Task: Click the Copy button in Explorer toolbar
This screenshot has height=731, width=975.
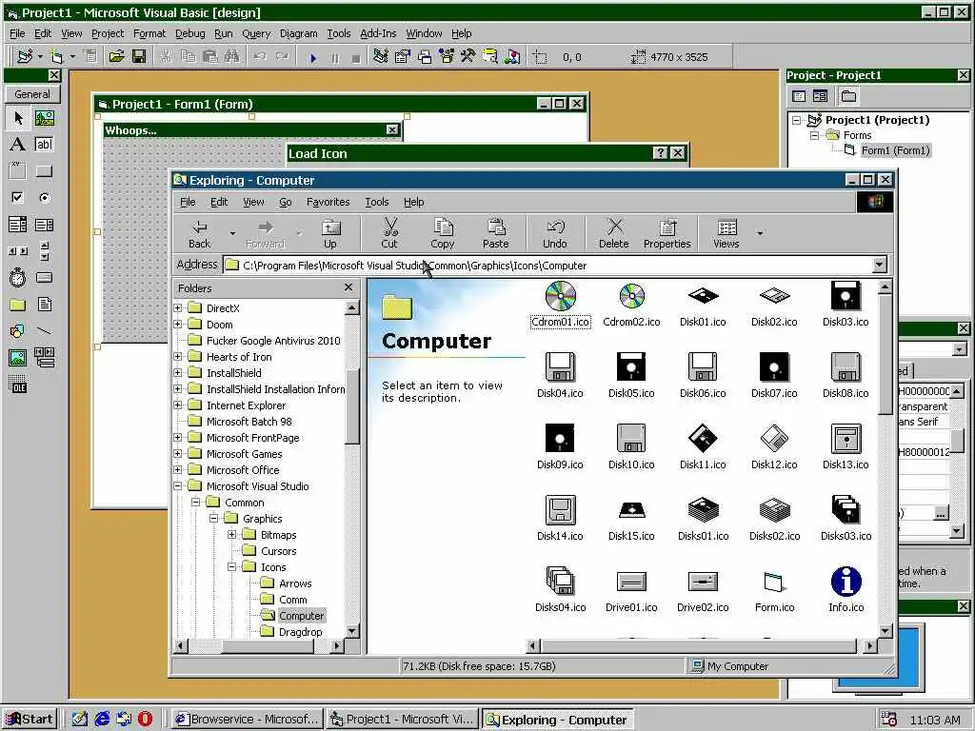Action: 442,234
